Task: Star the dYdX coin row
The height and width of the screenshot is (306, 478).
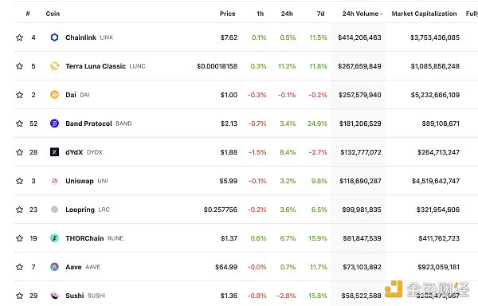Action: 19,152
